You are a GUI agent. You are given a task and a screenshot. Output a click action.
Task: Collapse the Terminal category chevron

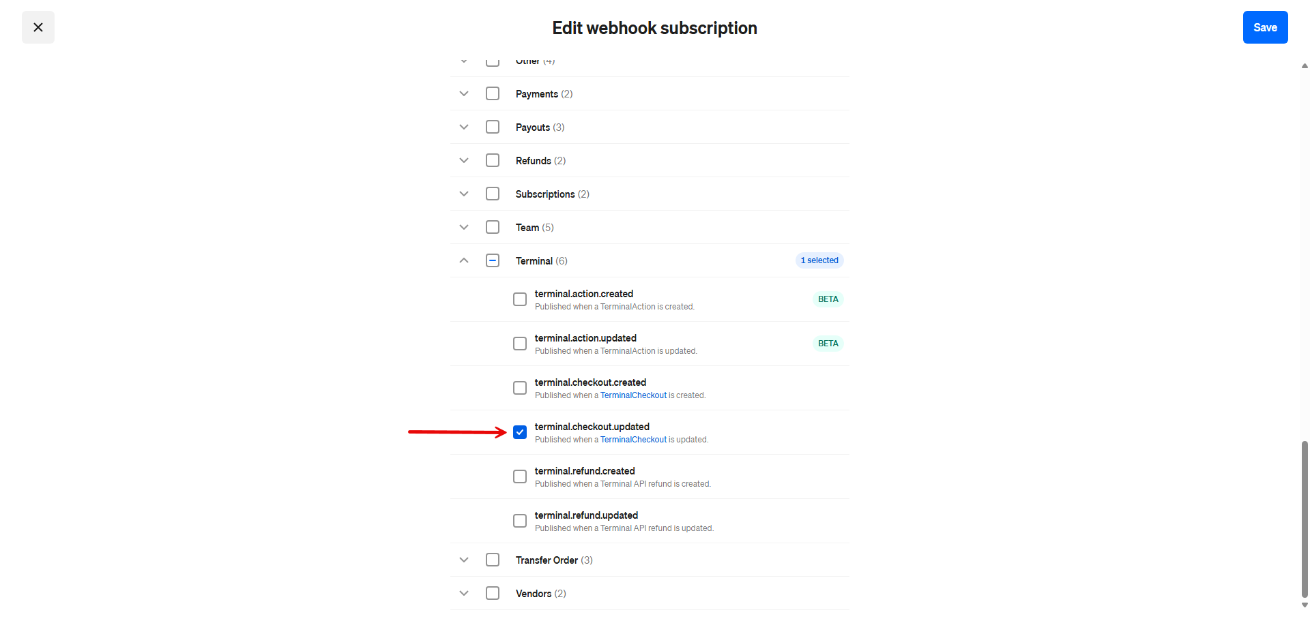point(464,260)
